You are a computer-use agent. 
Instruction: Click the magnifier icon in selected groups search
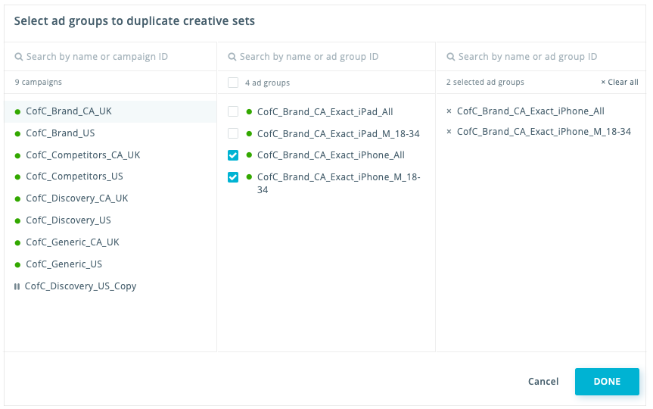[x=451, y=57]
